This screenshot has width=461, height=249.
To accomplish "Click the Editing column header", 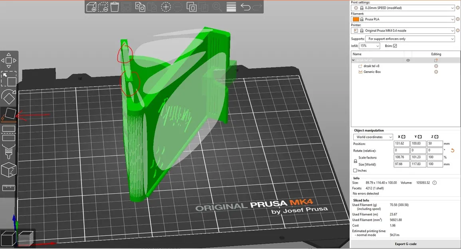I will (436, 54).
